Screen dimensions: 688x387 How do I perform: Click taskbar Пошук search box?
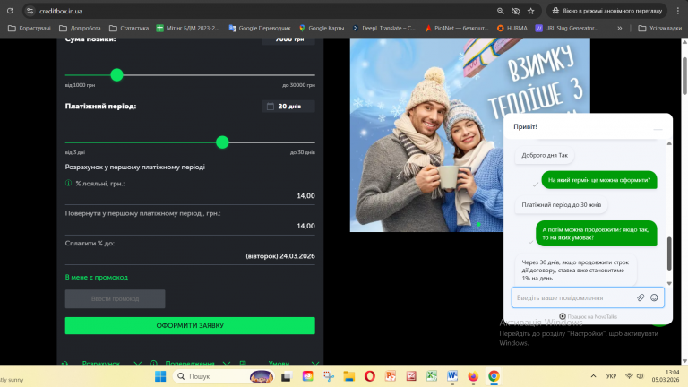pos(223,376)
